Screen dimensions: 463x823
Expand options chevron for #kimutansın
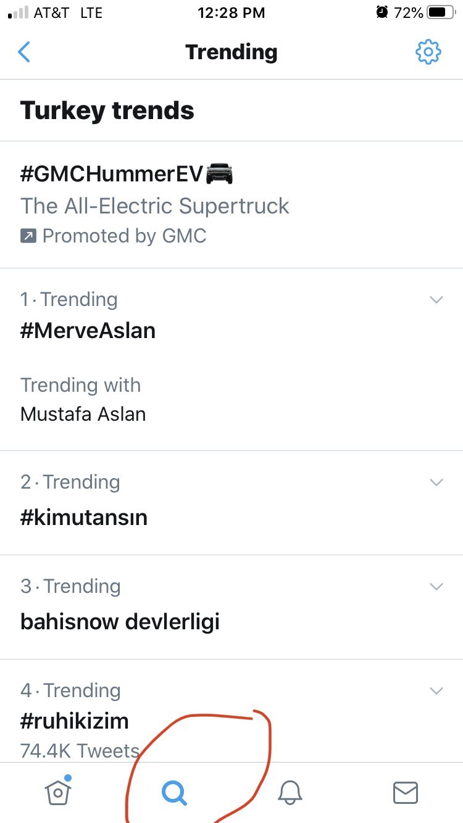(x=436, y=482)
